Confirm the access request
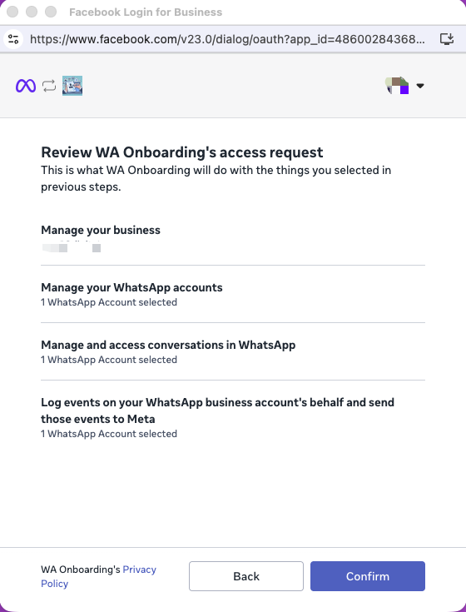The height and width of the screenshot is (612, 466). [368, 576]
